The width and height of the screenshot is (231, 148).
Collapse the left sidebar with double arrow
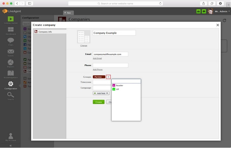pyautogui.click(x=10, y=145)
